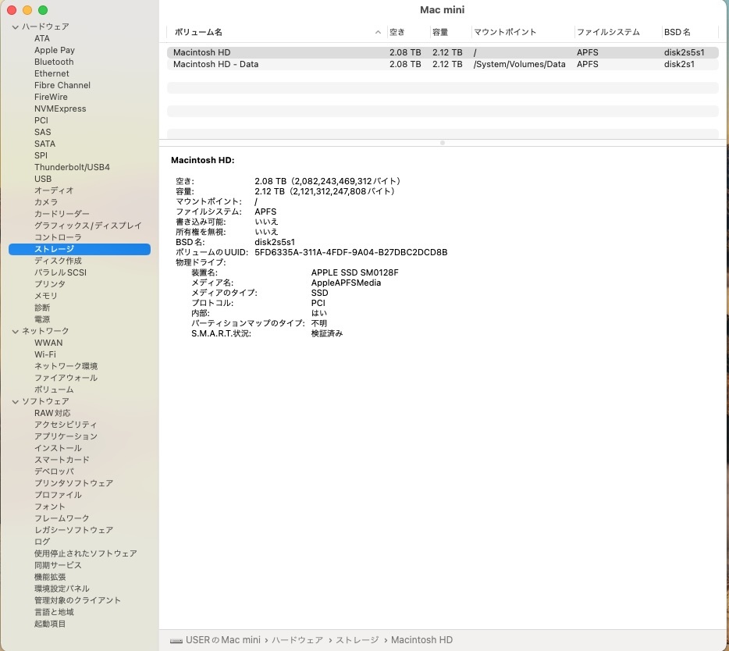This screenshot has width=729, height=651.
Task: Open Apple Pay in the sidebar
Action: 55,50
